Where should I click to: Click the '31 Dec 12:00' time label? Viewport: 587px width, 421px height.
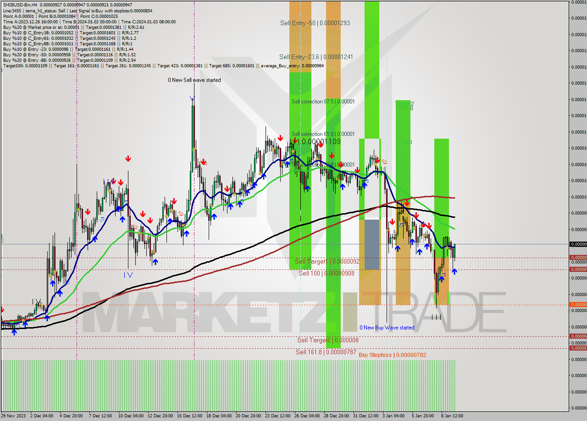[x=365, y=416]
